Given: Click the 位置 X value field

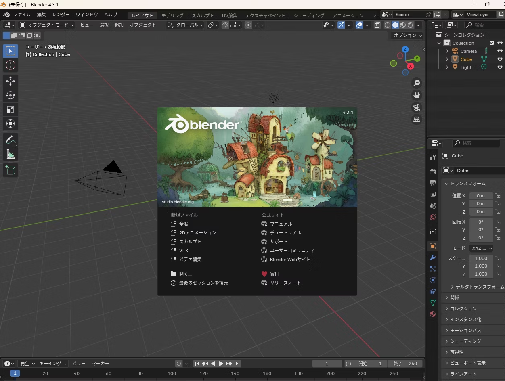Looking at the screenshot, I should point(481,196).
